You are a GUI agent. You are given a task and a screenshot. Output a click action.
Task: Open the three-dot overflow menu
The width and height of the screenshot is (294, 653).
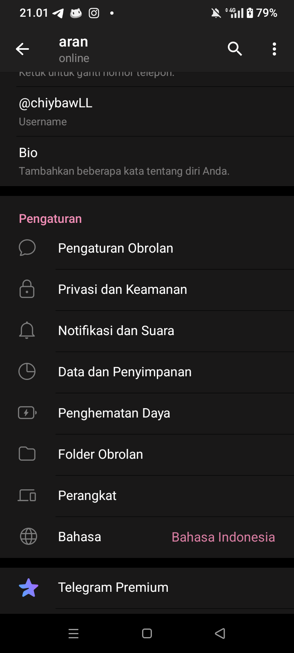pyautogui.click(x=274, y=49)
